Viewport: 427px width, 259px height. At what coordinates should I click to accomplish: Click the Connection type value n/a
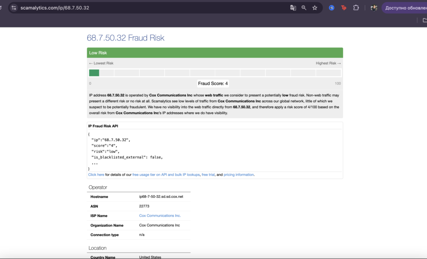[142, 235]
